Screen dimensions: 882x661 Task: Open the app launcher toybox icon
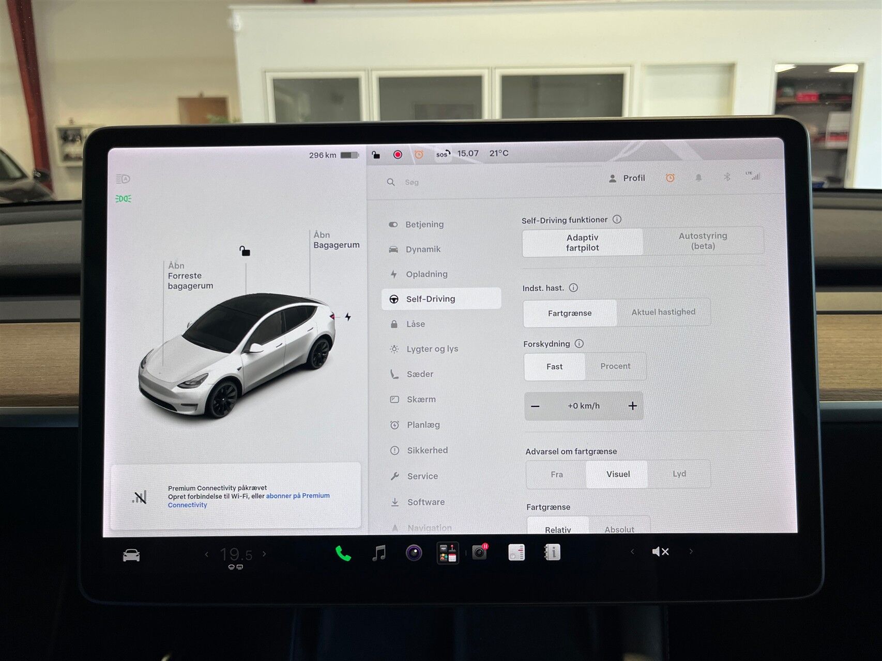[448, 553]
